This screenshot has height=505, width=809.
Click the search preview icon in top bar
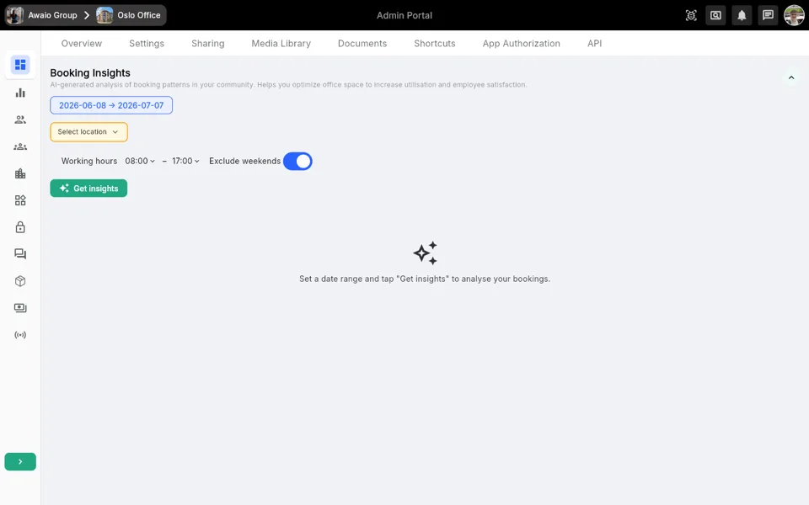(715, 15)
